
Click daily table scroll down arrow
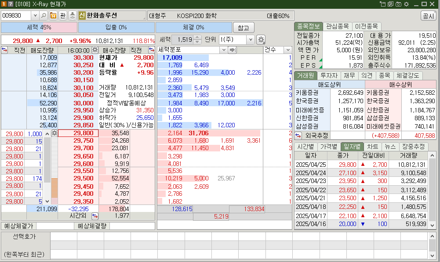[x=432, y=225]
